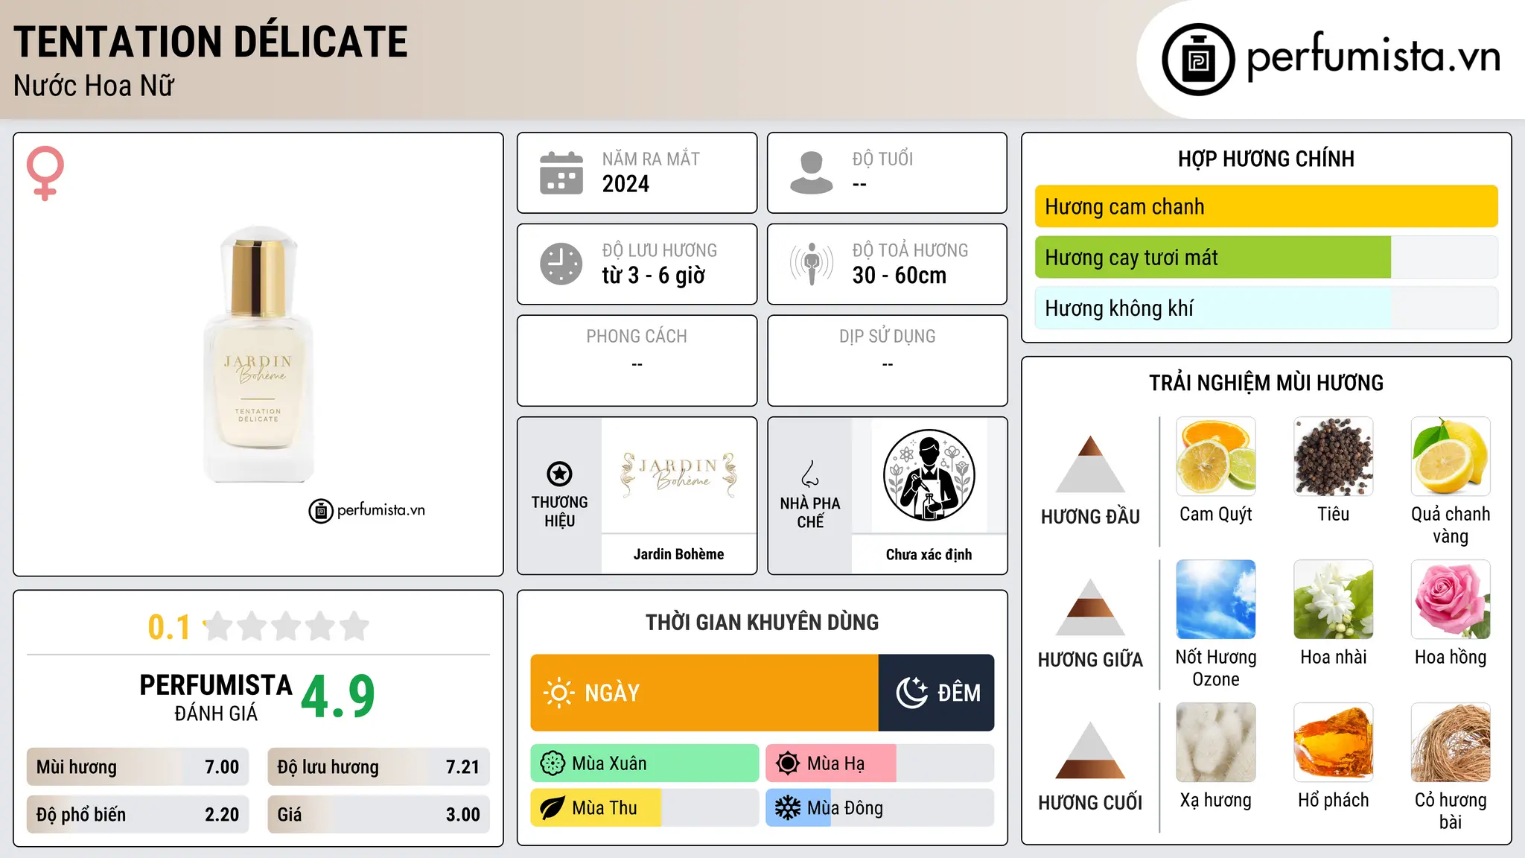Image resolution: width=1525 pixels, height=858 pixels.
Task: Click the light blue Hương không khí bar
Action: [1266, 308]
